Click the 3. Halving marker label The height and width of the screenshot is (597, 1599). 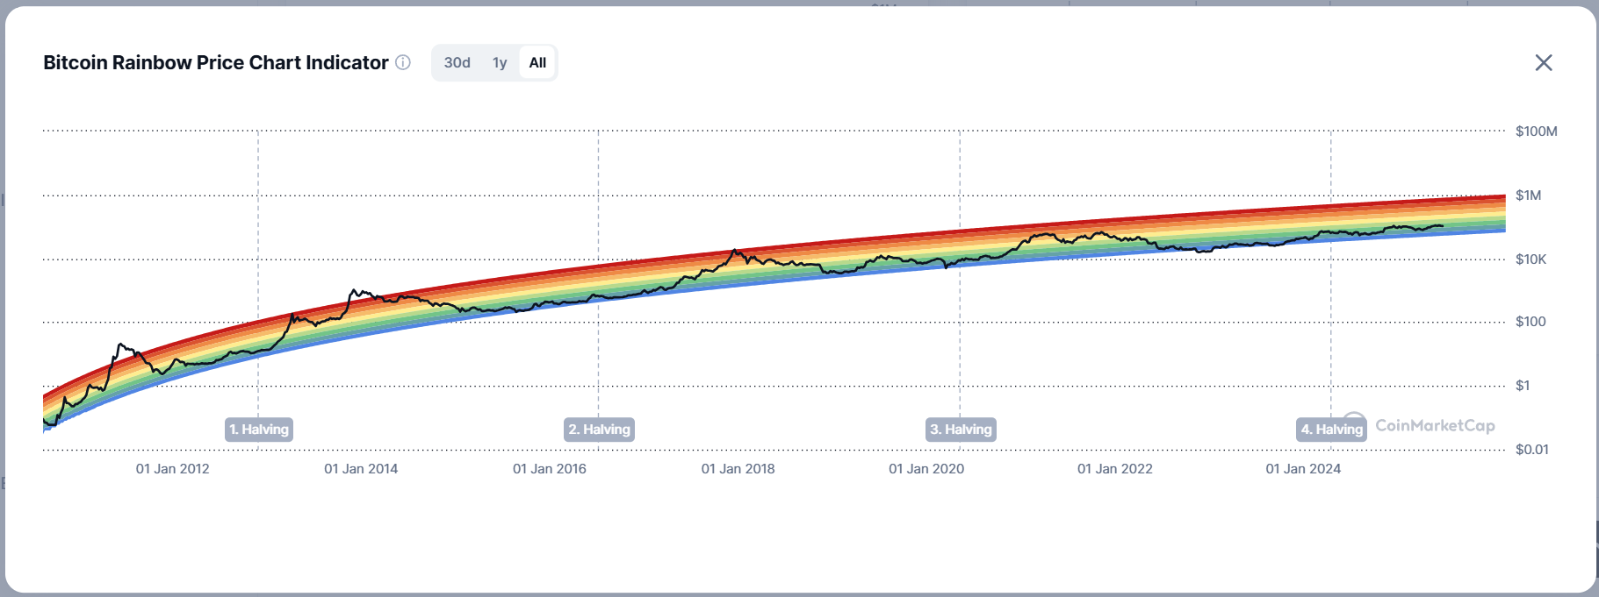click(x=962, y=430)
